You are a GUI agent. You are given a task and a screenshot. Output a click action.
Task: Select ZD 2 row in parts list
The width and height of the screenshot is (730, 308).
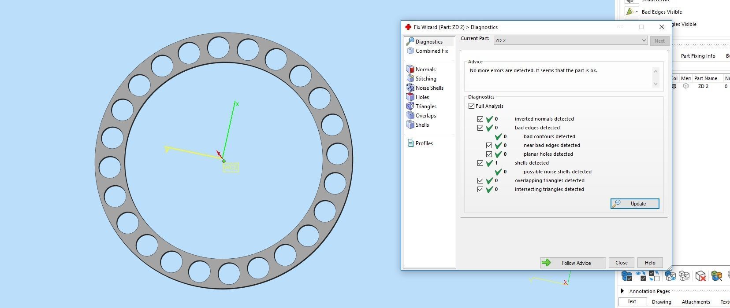tap(700, 86)
